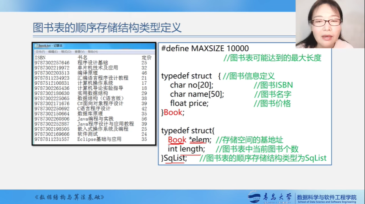Open the 格式(O) menu in Notepad

click(x=66, y=52)
